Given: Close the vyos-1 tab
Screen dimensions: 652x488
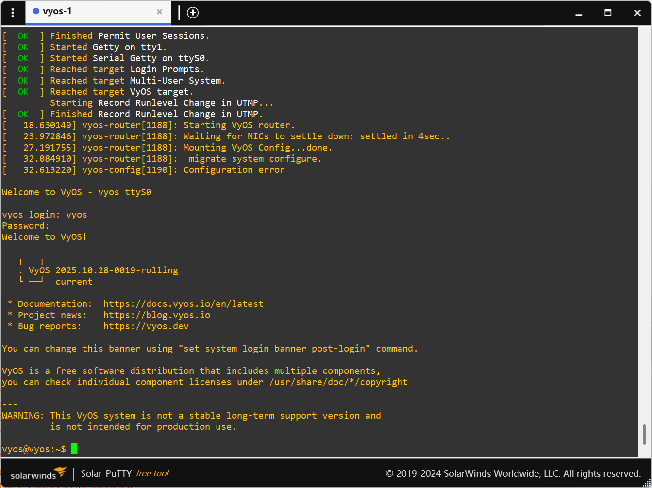Looking at the screenshot, I should (x=159, y=12).
